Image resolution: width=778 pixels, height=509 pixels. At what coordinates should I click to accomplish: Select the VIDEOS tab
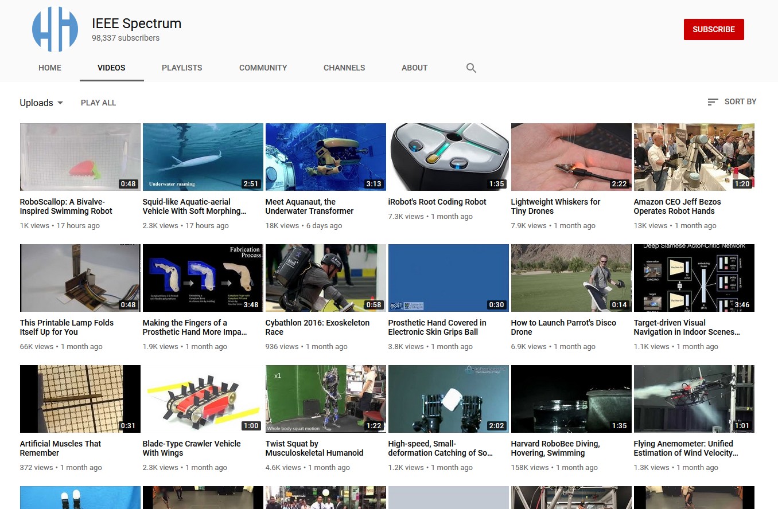click(111, 68)
